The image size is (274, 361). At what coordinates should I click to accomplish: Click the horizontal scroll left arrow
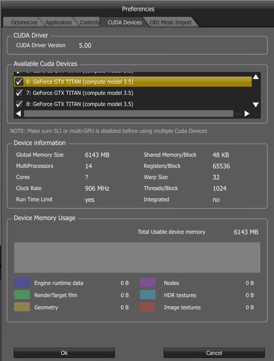point(19,114)
